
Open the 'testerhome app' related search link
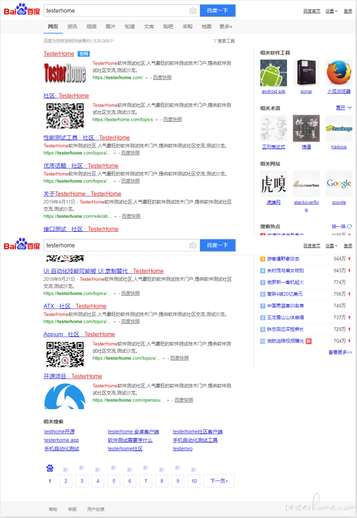tap(61, 440)
